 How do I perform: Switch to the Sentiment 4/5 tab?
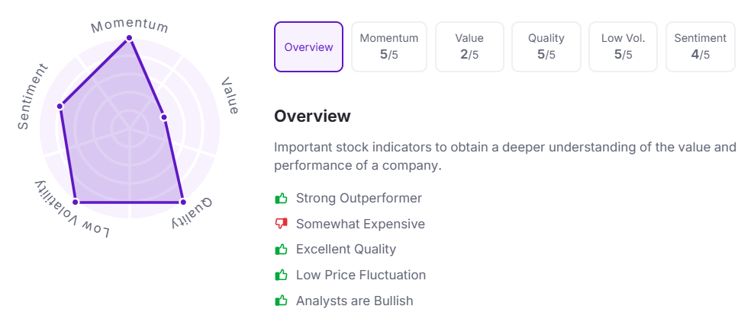700,47
